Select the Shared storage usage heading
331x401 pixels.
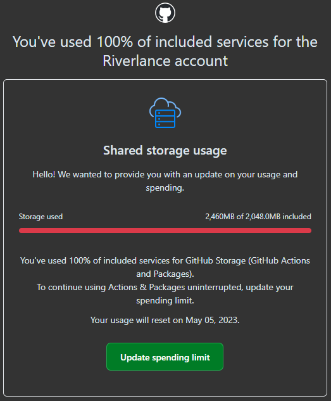(x=165, y=150)
